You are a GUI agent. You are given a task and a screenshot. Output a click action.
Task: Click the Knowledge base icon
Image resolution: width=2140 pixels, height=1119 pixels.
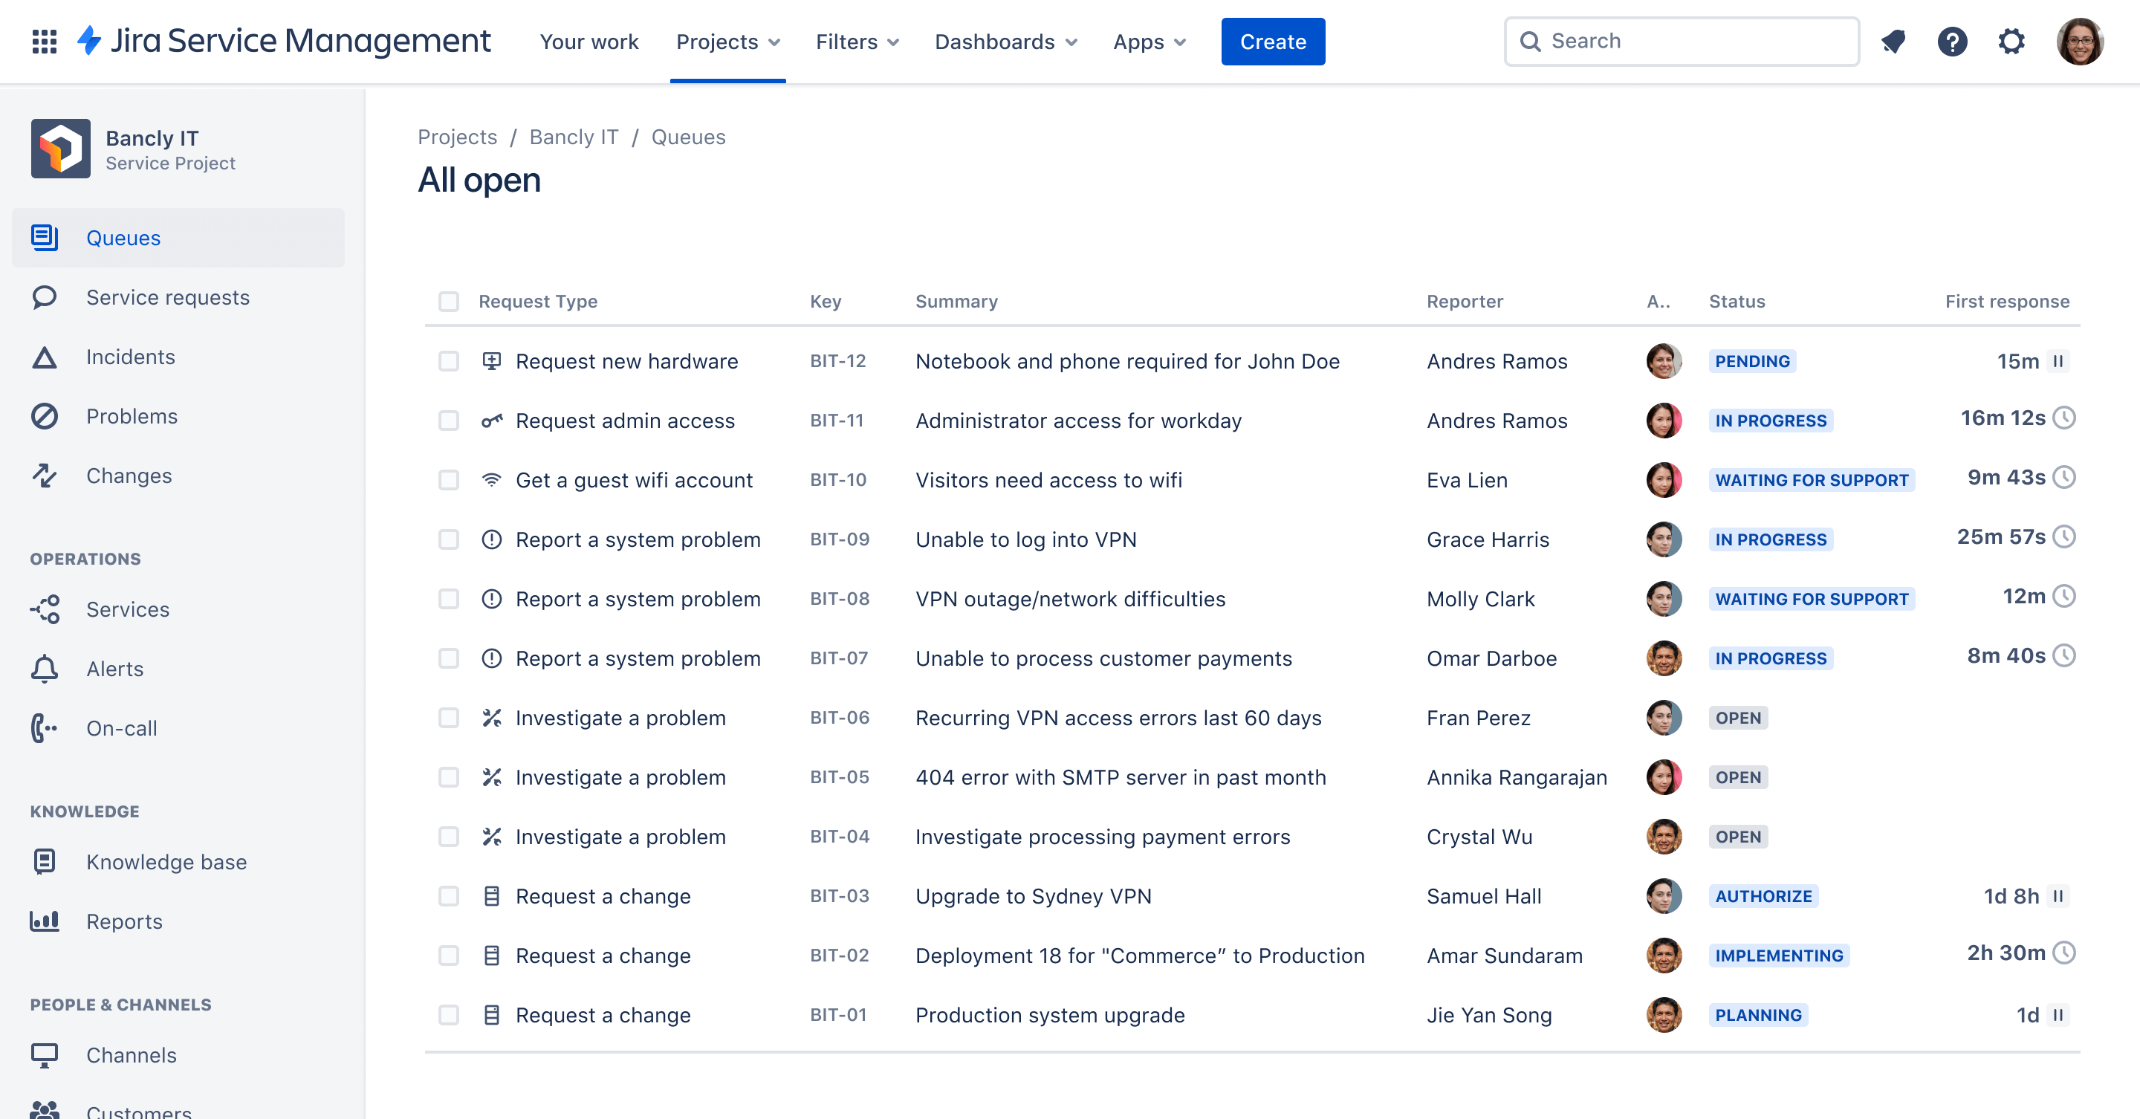tap(44, 861)
